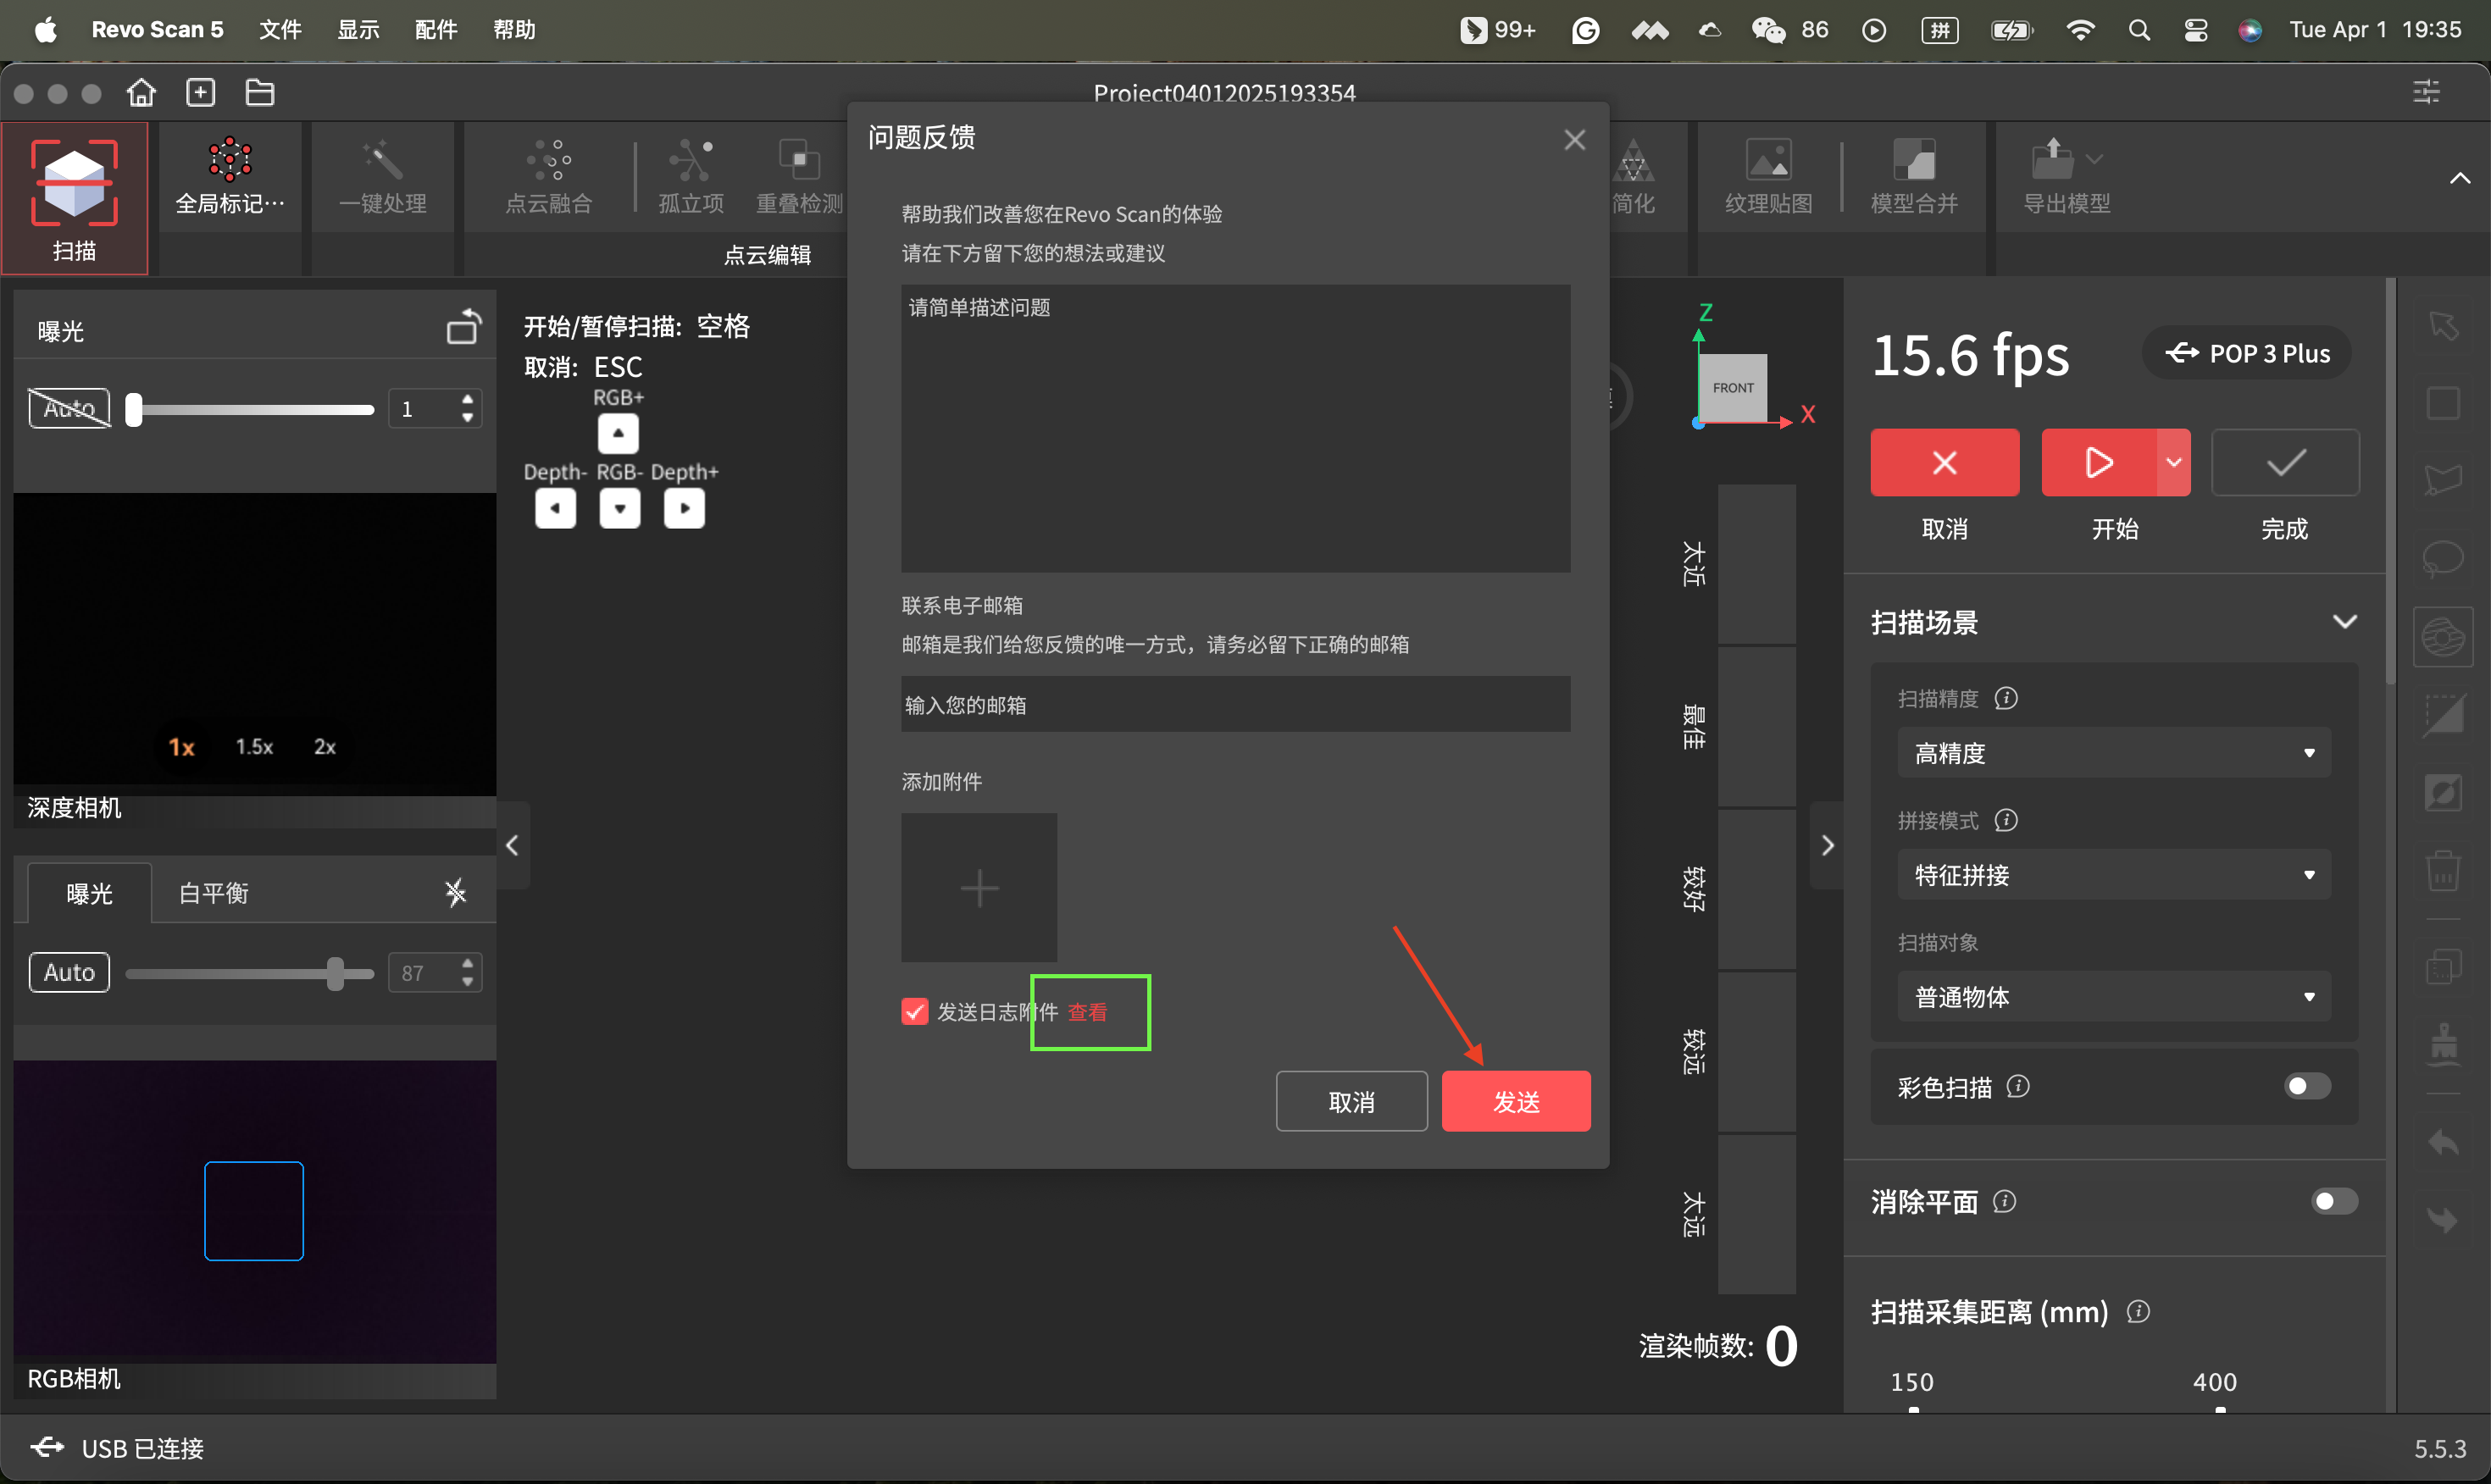Click the 导出模型 export model icon
2491x1484 pixels.
2052,160
